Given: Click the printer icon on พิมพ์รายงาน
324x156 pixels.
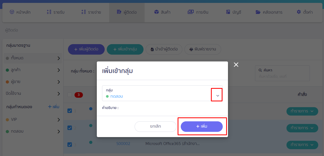Looking at the screenshot, I should point(191,49).
